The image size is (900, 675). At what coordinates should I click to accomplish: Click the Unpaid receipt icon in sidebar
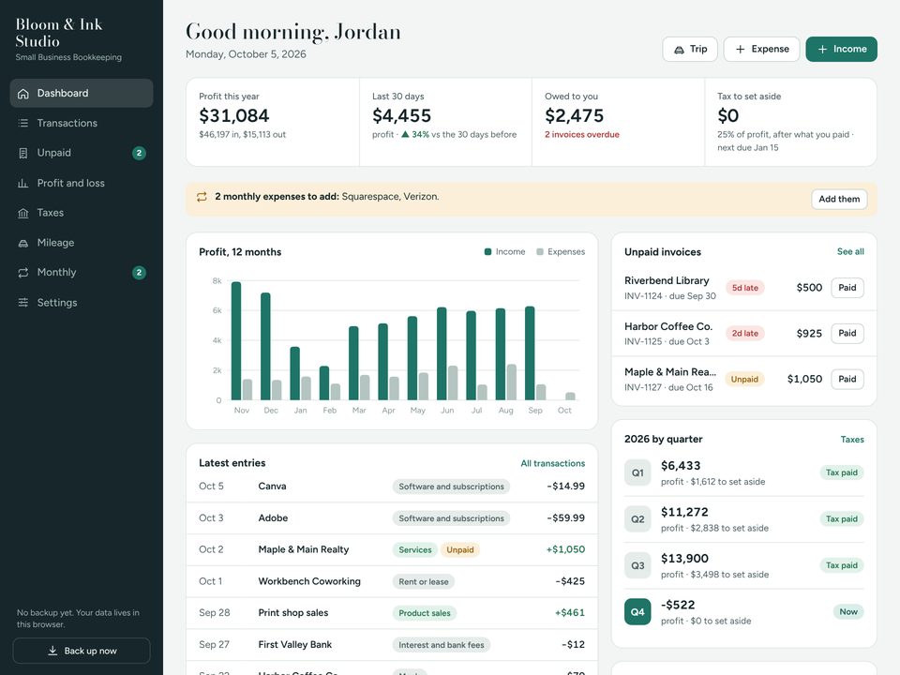coord(22,153)
